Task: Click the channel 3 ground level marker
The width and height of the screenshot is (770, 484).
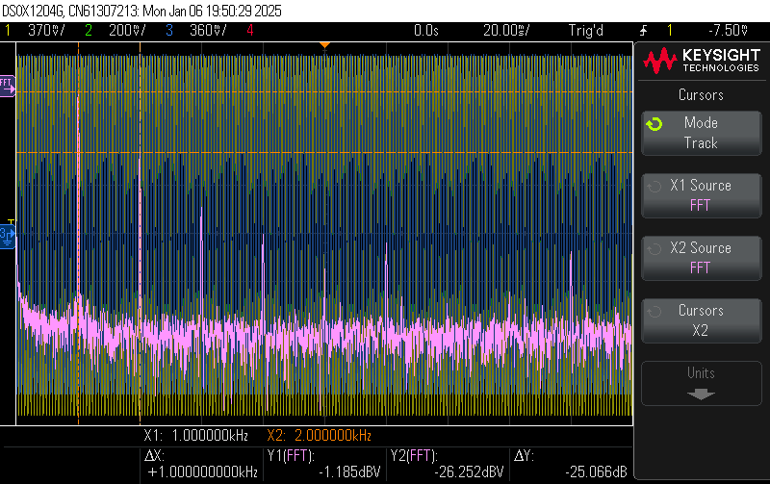Action: 8,237
